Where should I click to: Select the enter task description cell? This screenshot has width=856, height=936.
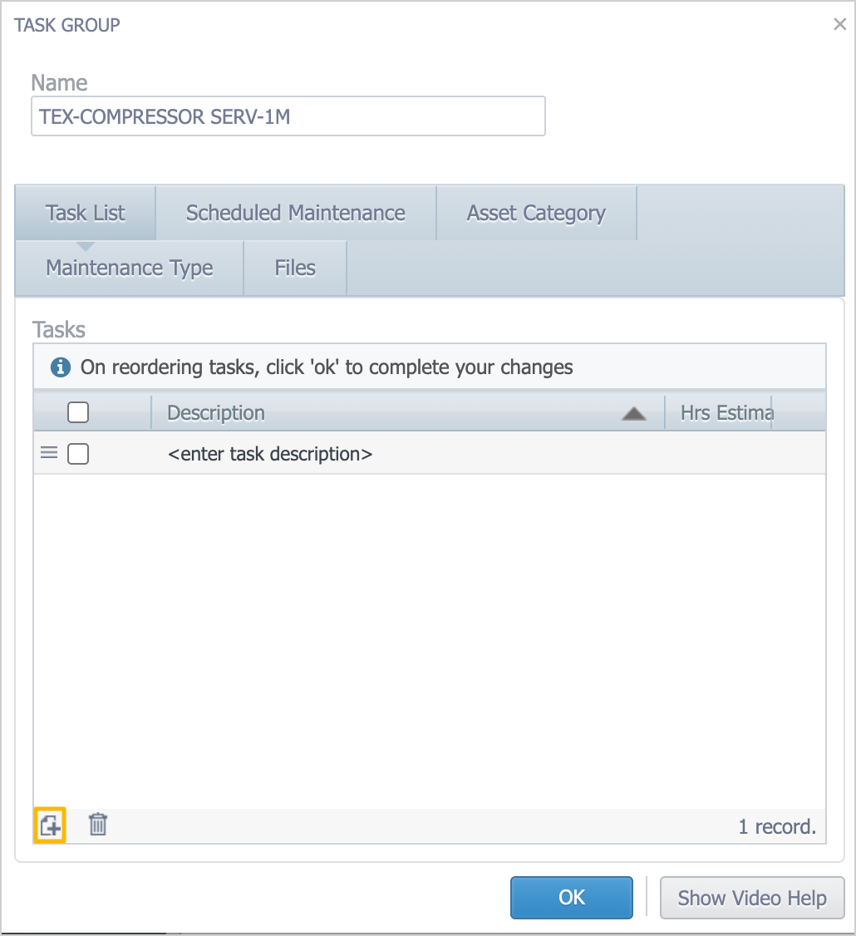click(270, 454)
